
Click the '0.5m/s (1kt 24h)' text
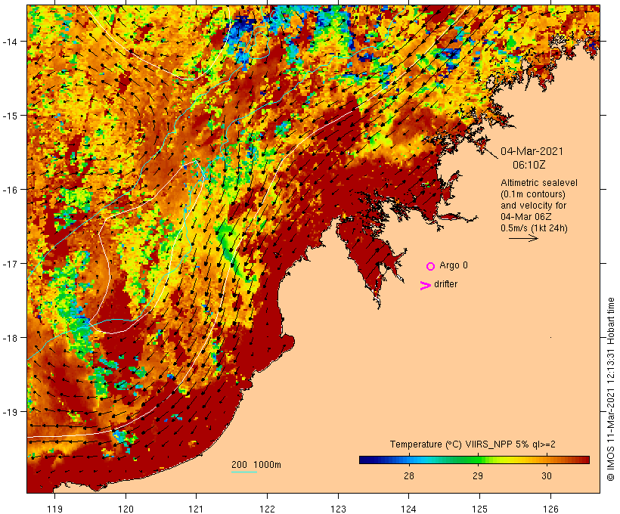point(535,228)
